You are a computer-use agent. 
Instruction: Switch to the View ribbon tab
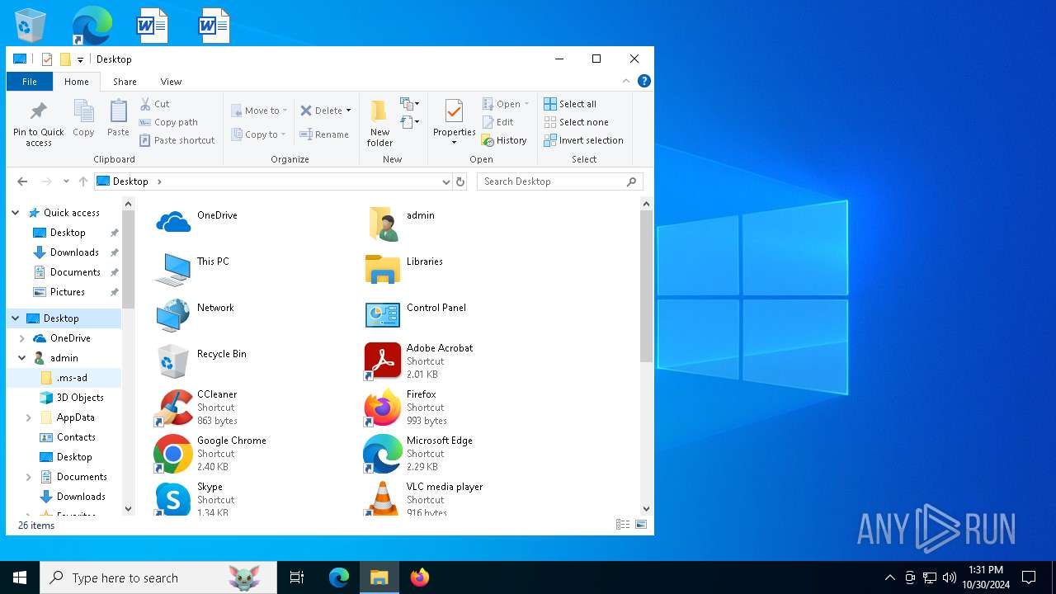[171, 82]
